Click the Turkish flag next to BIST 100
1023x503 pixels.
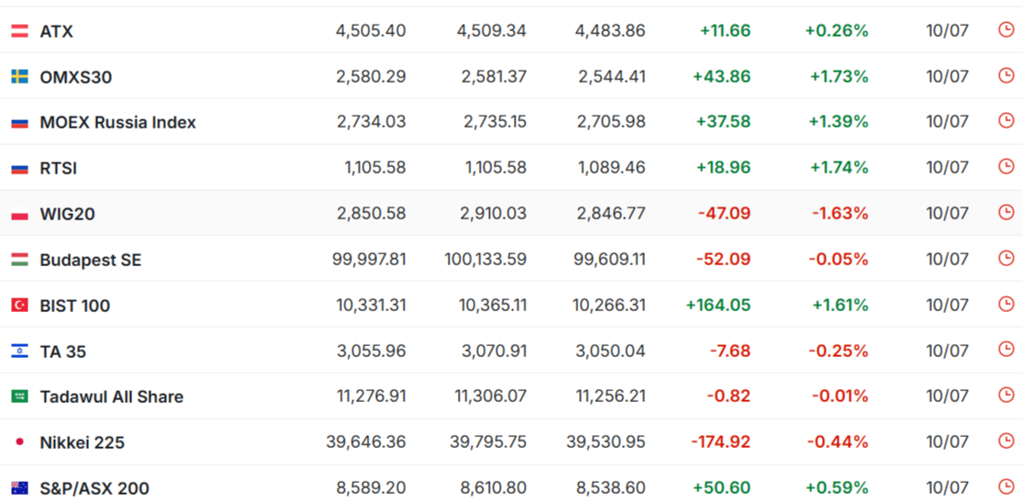click(x=19, y=305)
